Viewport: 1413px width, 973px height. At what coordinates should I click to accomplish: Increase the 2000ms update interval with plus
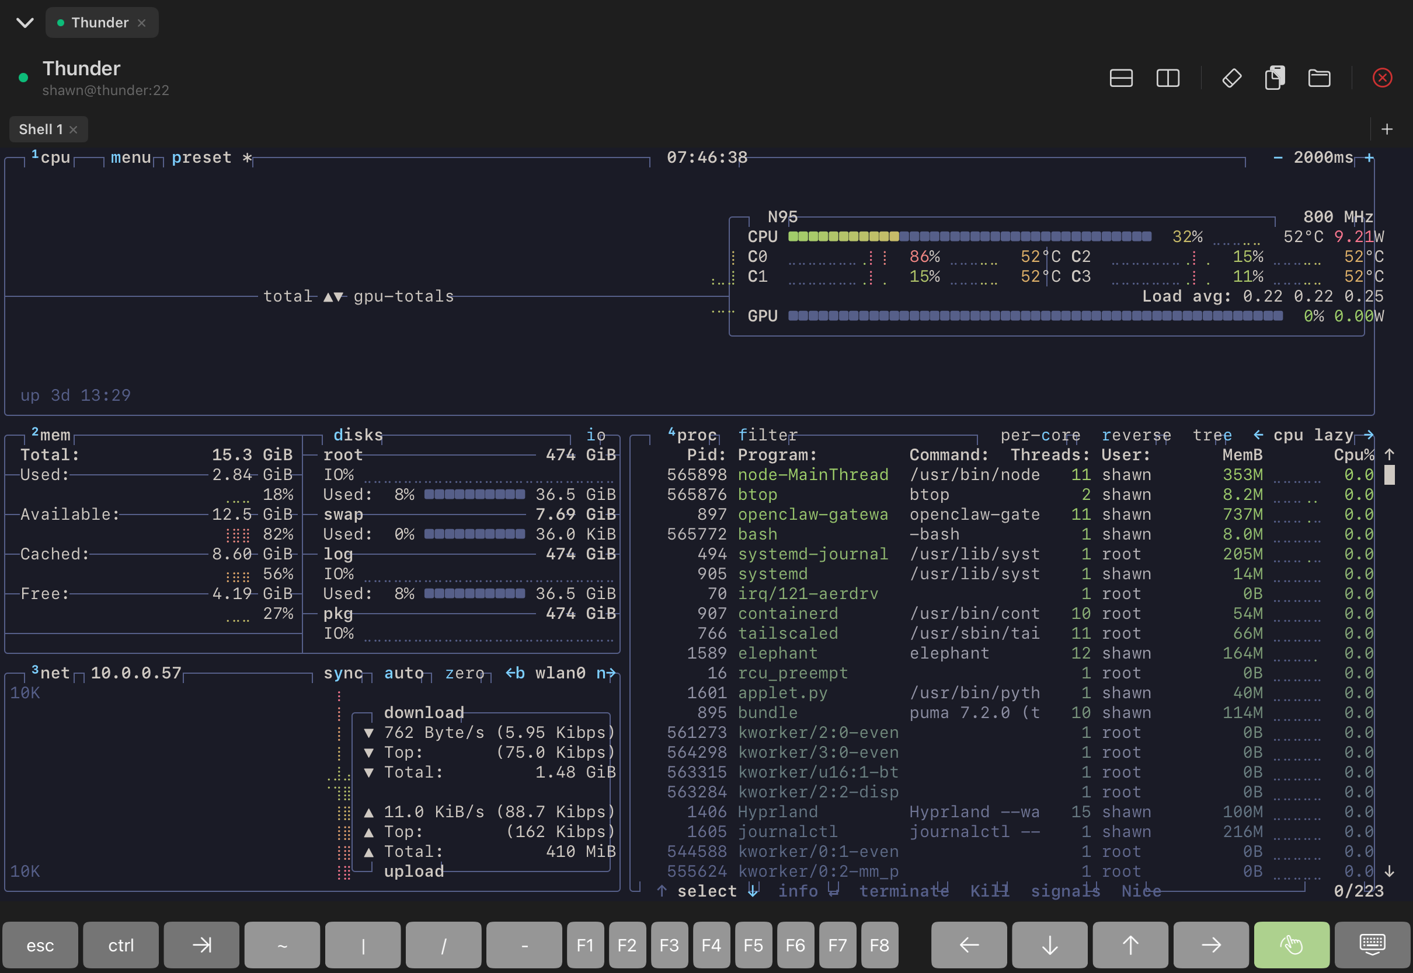pyautogui.click(x=1369, y=157)
